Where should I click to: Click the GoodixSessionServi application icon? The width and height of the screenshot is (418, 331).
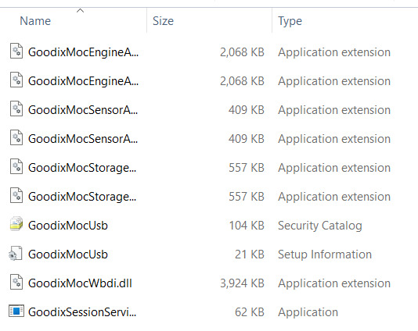[16, 311]
